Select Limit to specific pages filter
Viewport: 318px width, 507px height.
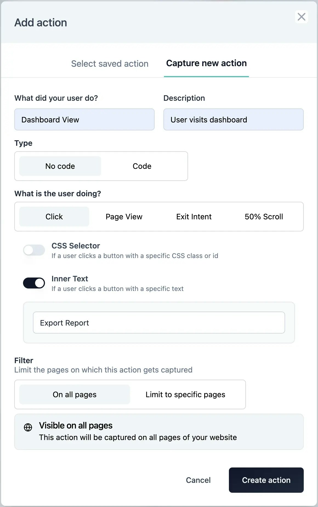(x=185, y=394)
